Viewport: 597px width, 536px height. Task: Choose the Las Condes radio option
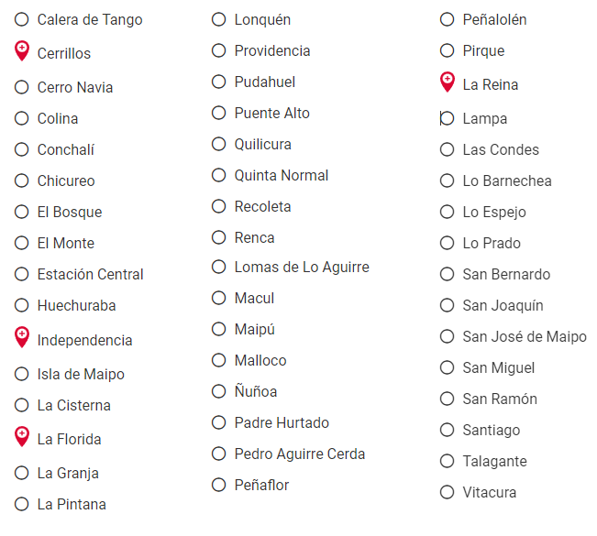[x=447, y=149]
